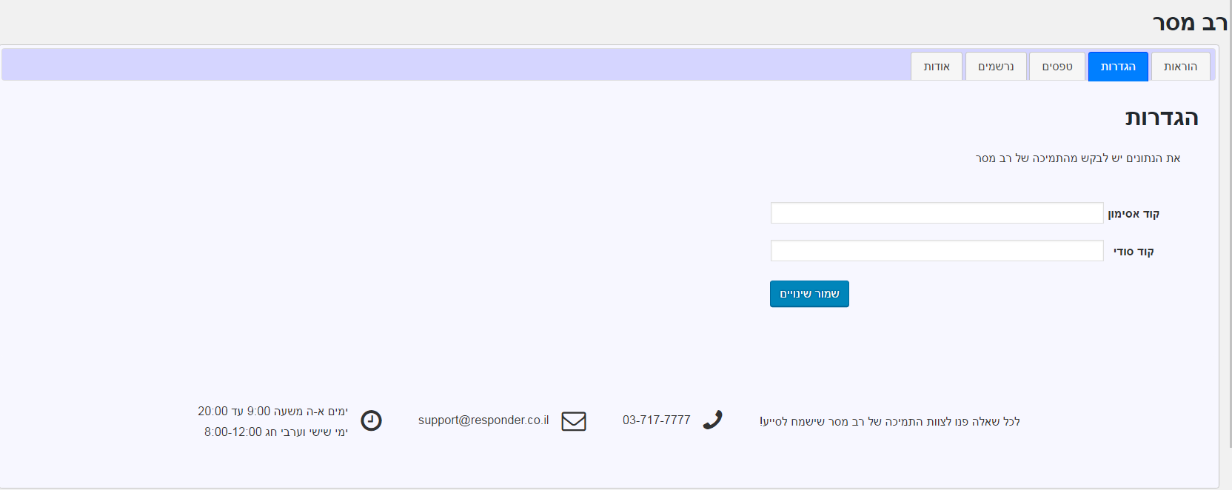1232x490 pixels.
Task: Open the הוראות tab
Action: point(1180,67)
